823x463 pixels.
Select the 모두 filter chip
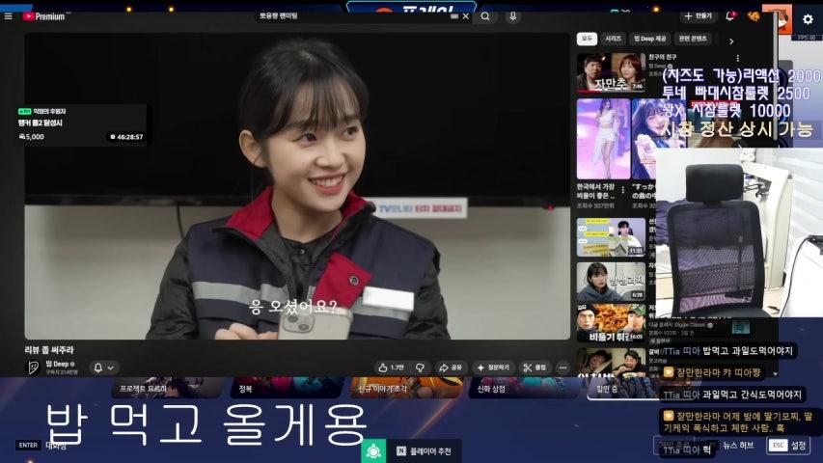[x=587, y=39]
